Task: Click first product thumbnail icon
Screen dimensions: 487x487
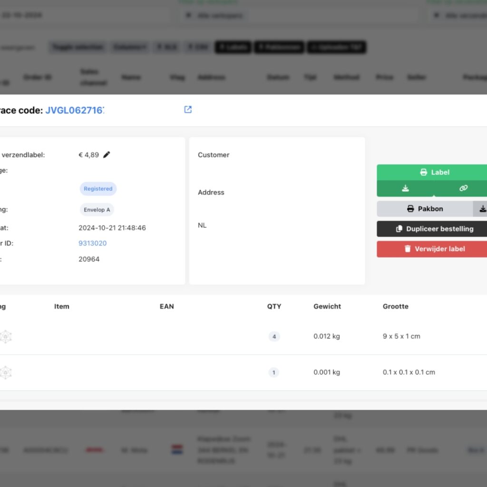Action: tap(5, 337)
